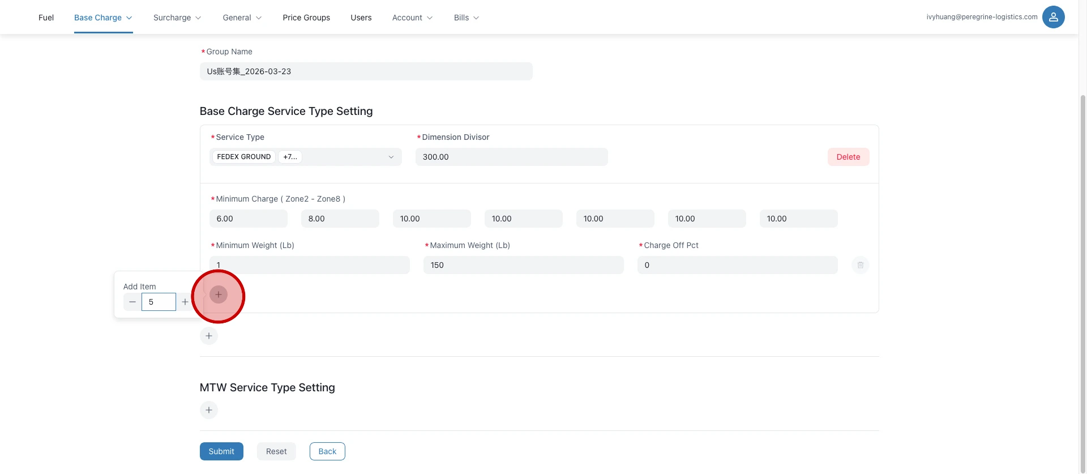Add a new Base Charge service type

(x=209, y=336)
